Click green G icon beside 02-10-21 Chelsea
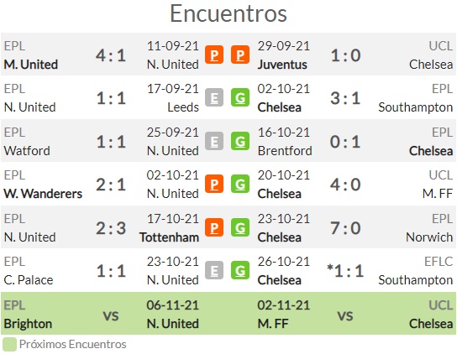This screenshot has height=354, width=457. tap(240, 97)
